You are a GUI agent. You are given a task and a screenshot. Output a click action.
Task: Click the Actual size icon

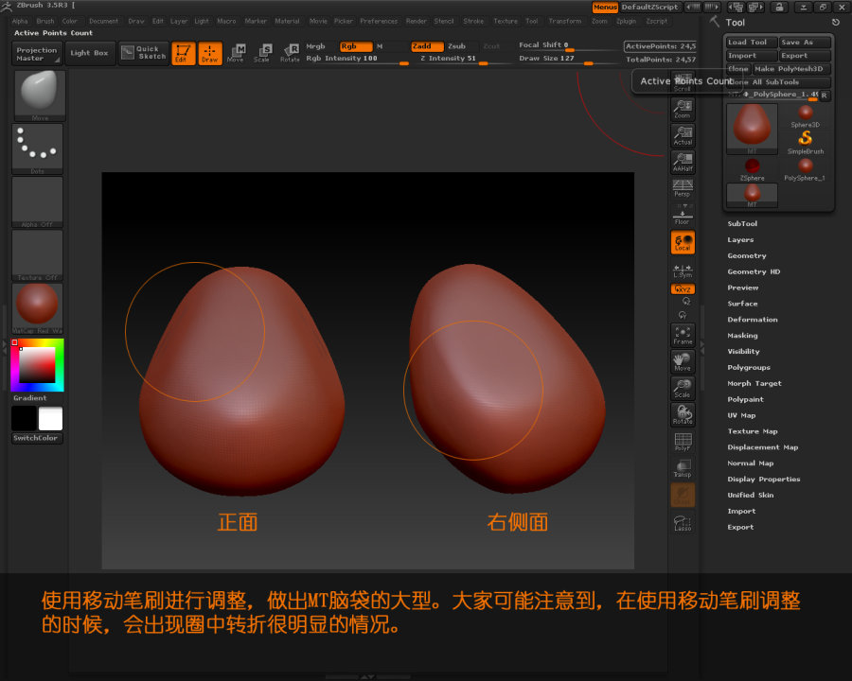[683, 136]
